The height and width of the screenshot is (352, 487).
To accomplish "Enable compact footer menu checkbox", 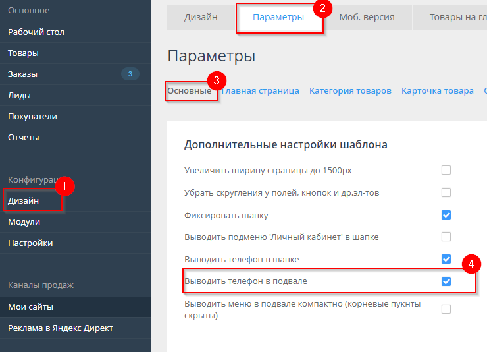I will click(x=446, y=308).
